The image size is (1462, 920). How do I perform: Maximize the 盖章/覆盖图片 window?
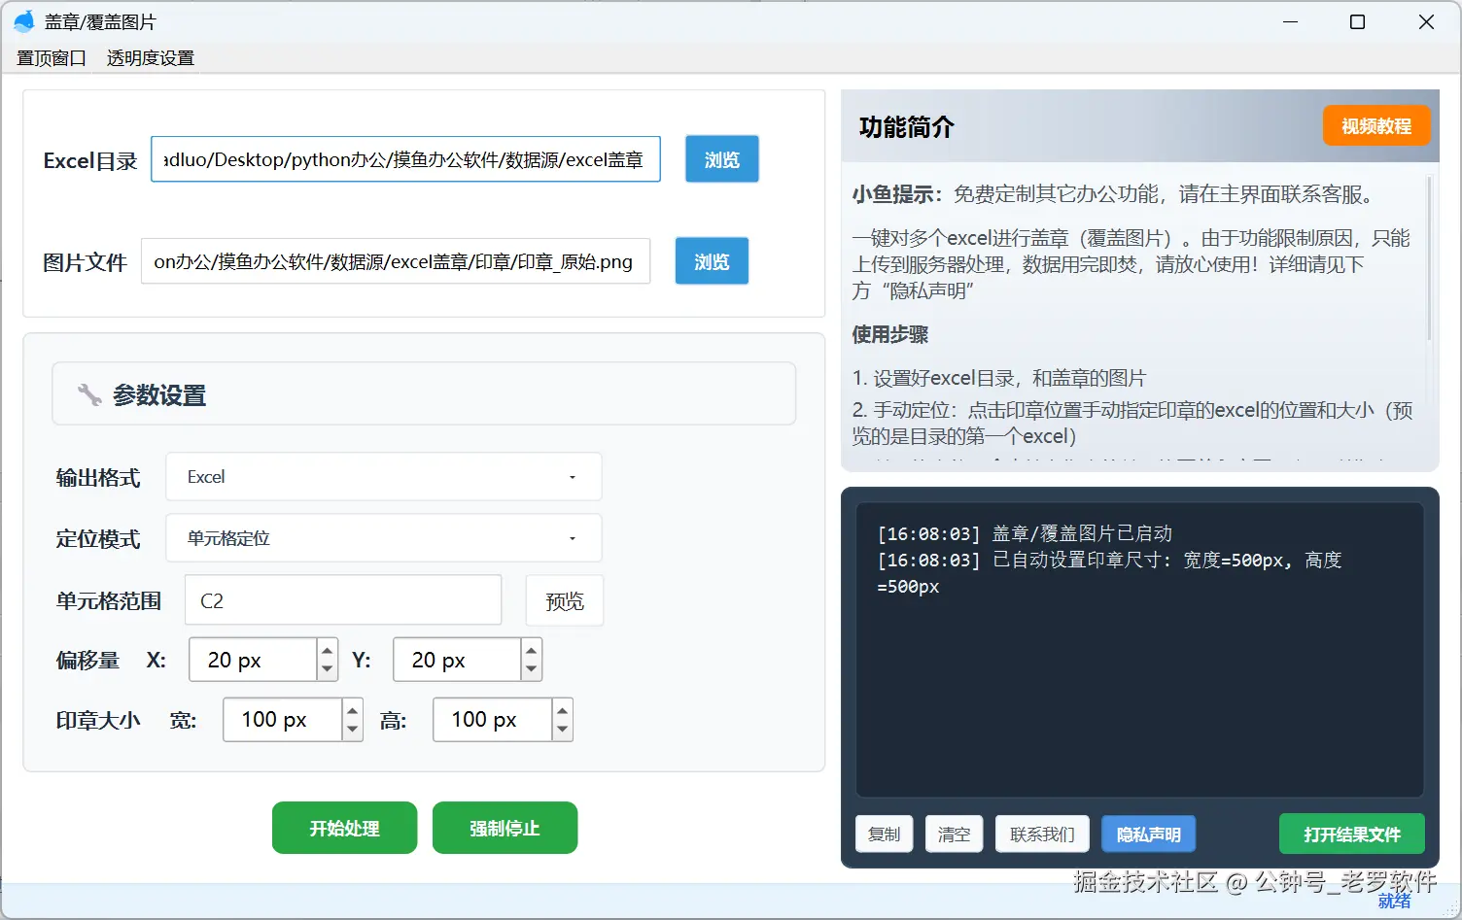pyautogui.click(x=1357, y=21)
